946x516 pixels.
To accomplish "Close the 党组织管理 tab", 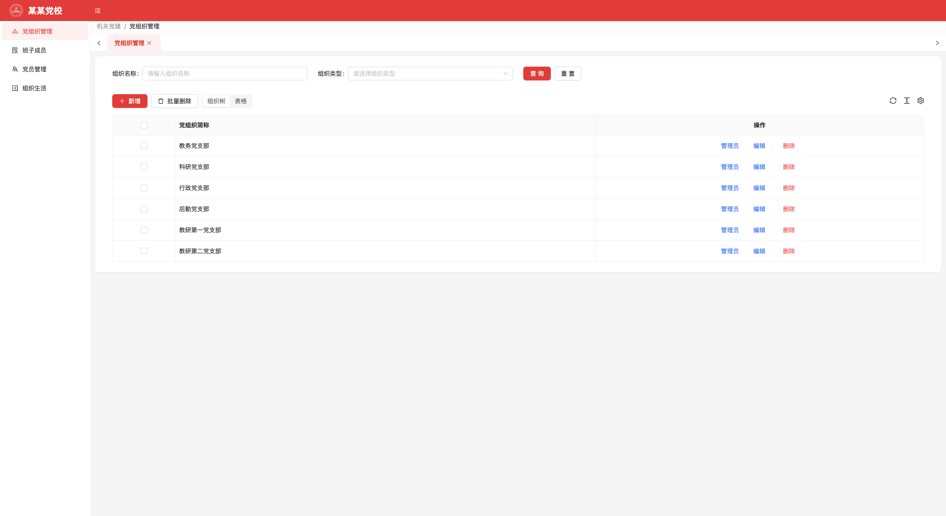I will pyautogui.click(x=149, y=43).
